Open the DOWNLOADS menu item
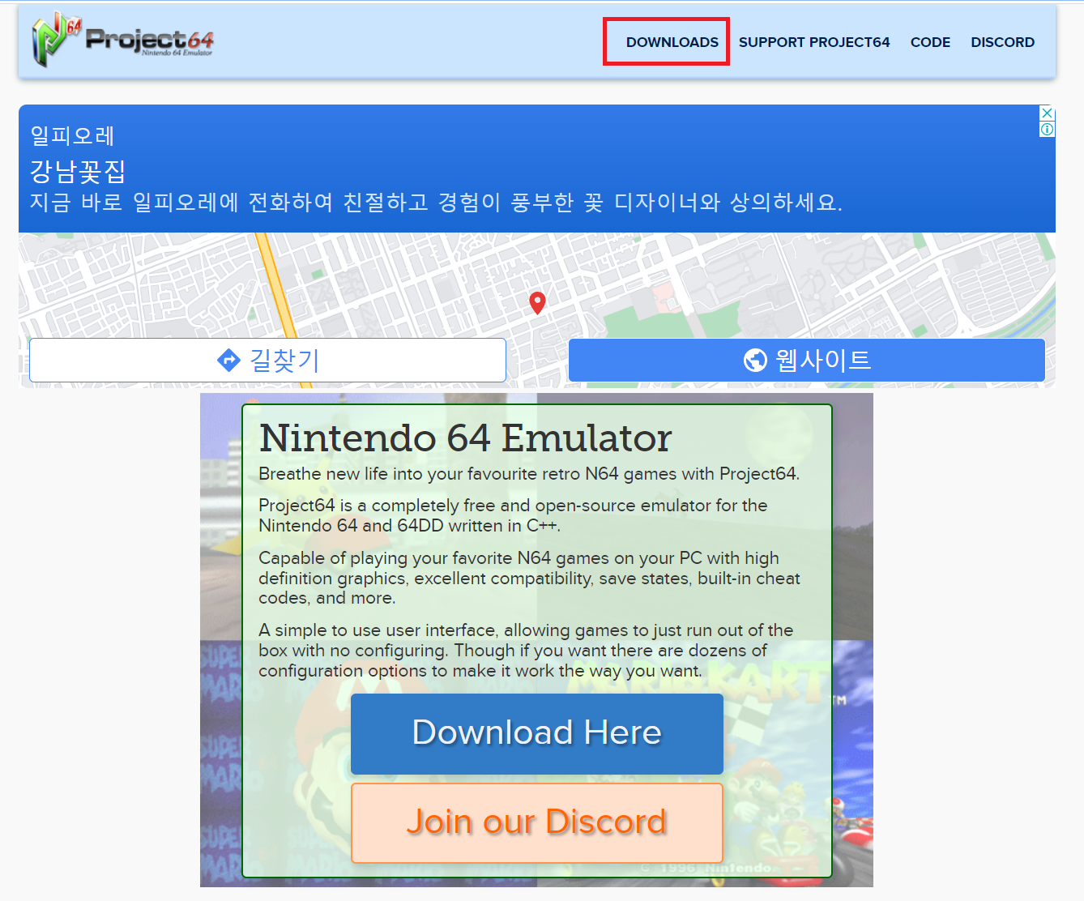Image resolution: width=1084 pixels, height=901 pixels. pyautogui.click(x=672, y=42)
